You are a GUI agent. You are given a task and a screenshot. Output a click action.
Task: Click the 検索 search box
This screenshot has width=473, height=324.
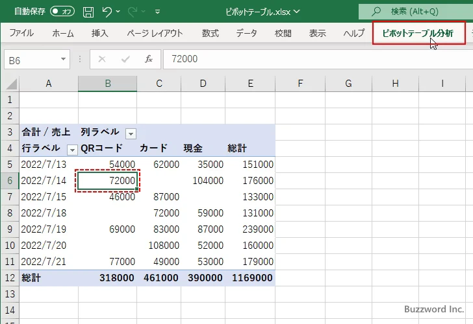[x=416, y=12]
